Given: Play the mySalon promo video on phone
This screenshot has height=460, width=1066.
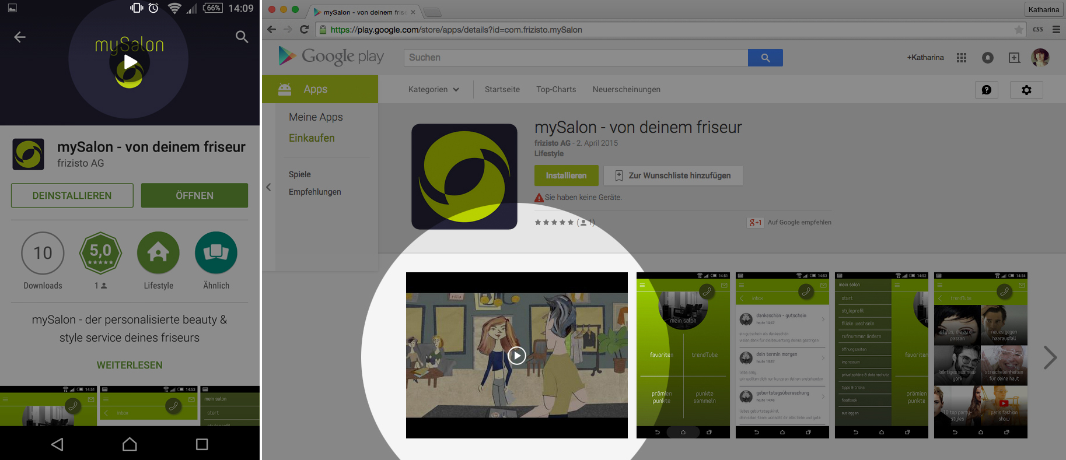Looking at the screenshot, I should [130, 62].
